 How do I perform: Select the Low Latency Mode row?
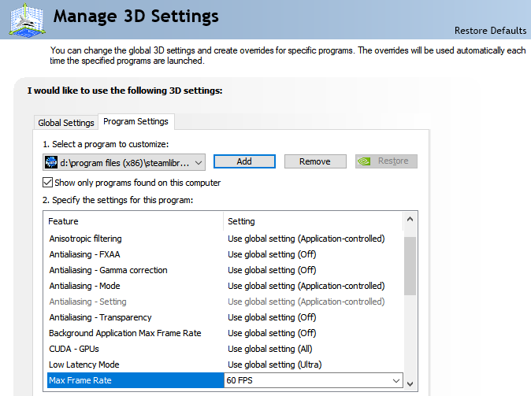[x=84, y=365]
